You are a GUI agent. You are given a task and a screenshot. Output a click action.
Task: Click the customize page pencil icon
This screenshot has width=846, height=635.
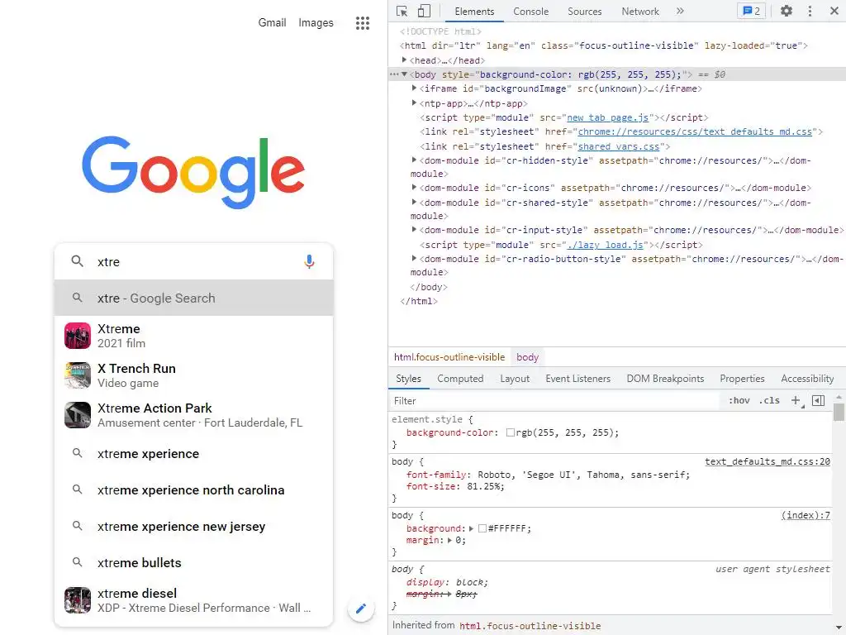pyautogui.click(x=361, y=609)
